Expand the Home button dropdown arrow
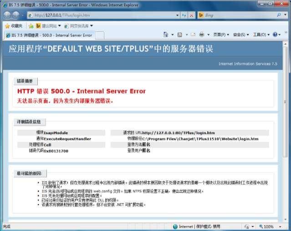Screen dimensions: 291x231 (x=173, y=35)
